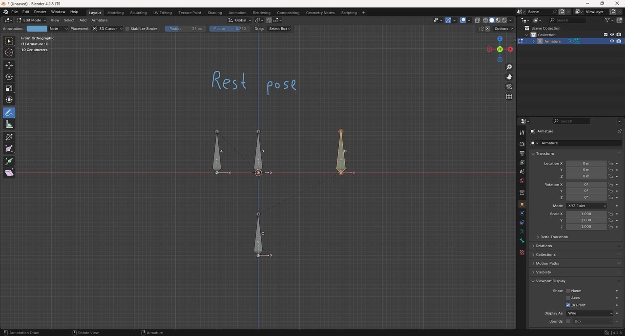This screenshot has height=336, width=625.
Task: Choose the Measure tool
Action: pyautogui.click(x=9, y=125)
